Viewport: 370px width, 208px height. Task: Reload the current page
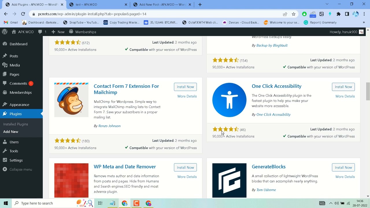tap(23, 14)
